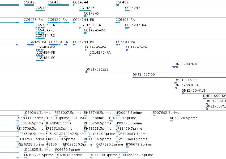The width and height of the screenshot is (226, 159).
Task: Click transcript CG6425-RA
Action: tap(33, 20)
